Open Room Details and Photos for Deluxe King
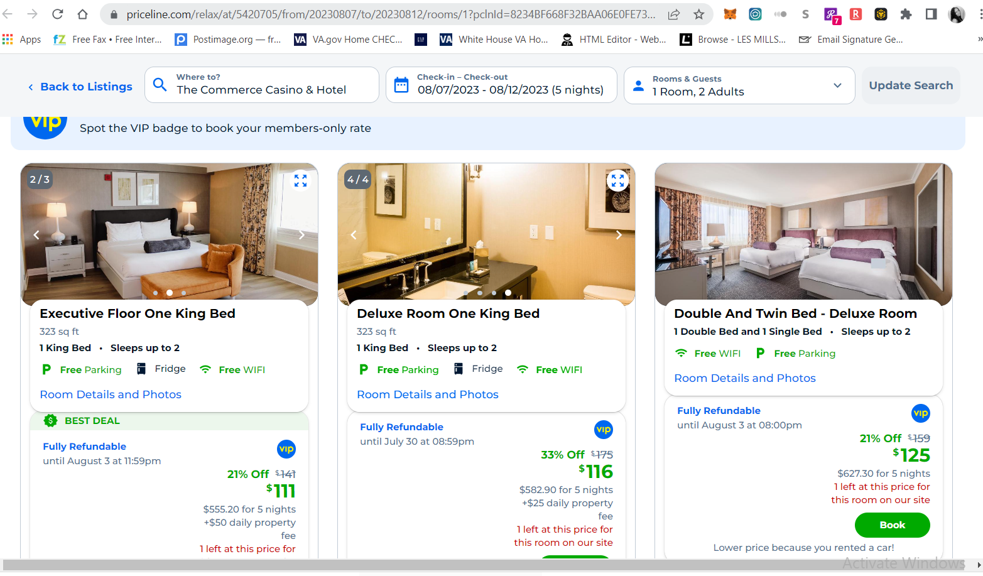The width and height of the screenshot is (983, 576). point(428,394)
